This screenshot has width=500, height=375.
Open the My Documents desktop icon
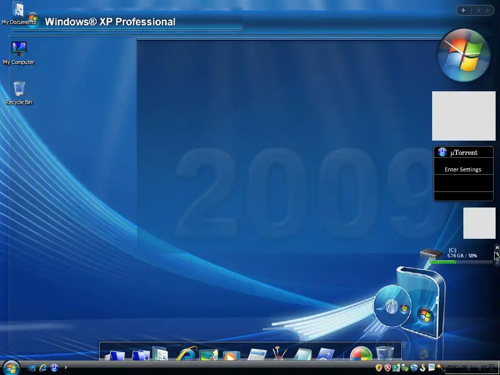coord(18,13)
